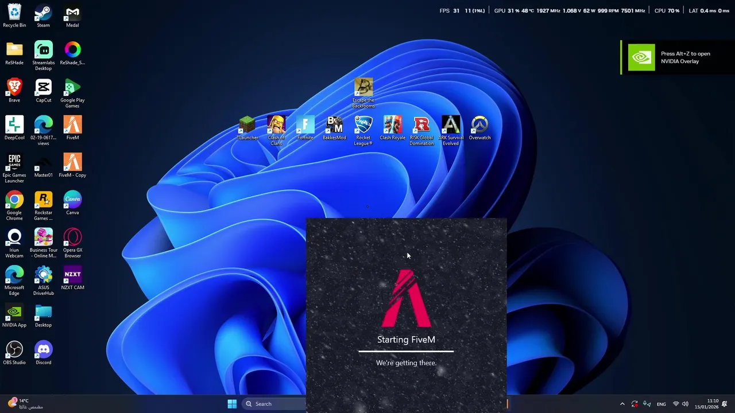Viewport: 735px width, 413px height.
Task: Launch the Fortnite desktop icon
Action: pyautogui.click(x=305, y=127)
